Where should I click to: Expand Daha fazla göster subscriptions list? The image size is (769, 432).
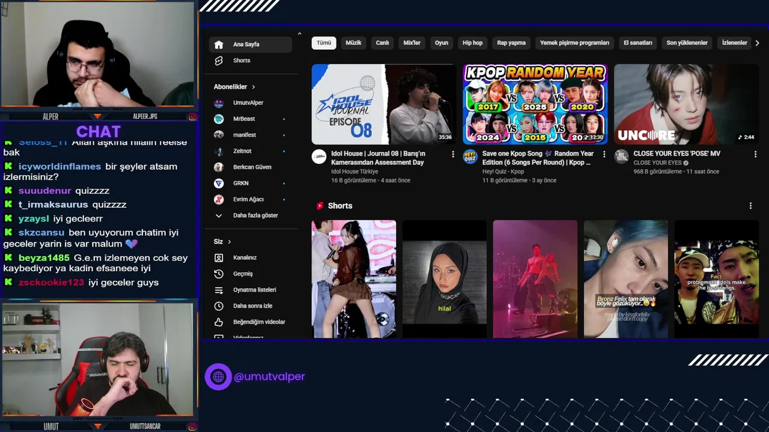pyautogui.click(x=247, y=215)
